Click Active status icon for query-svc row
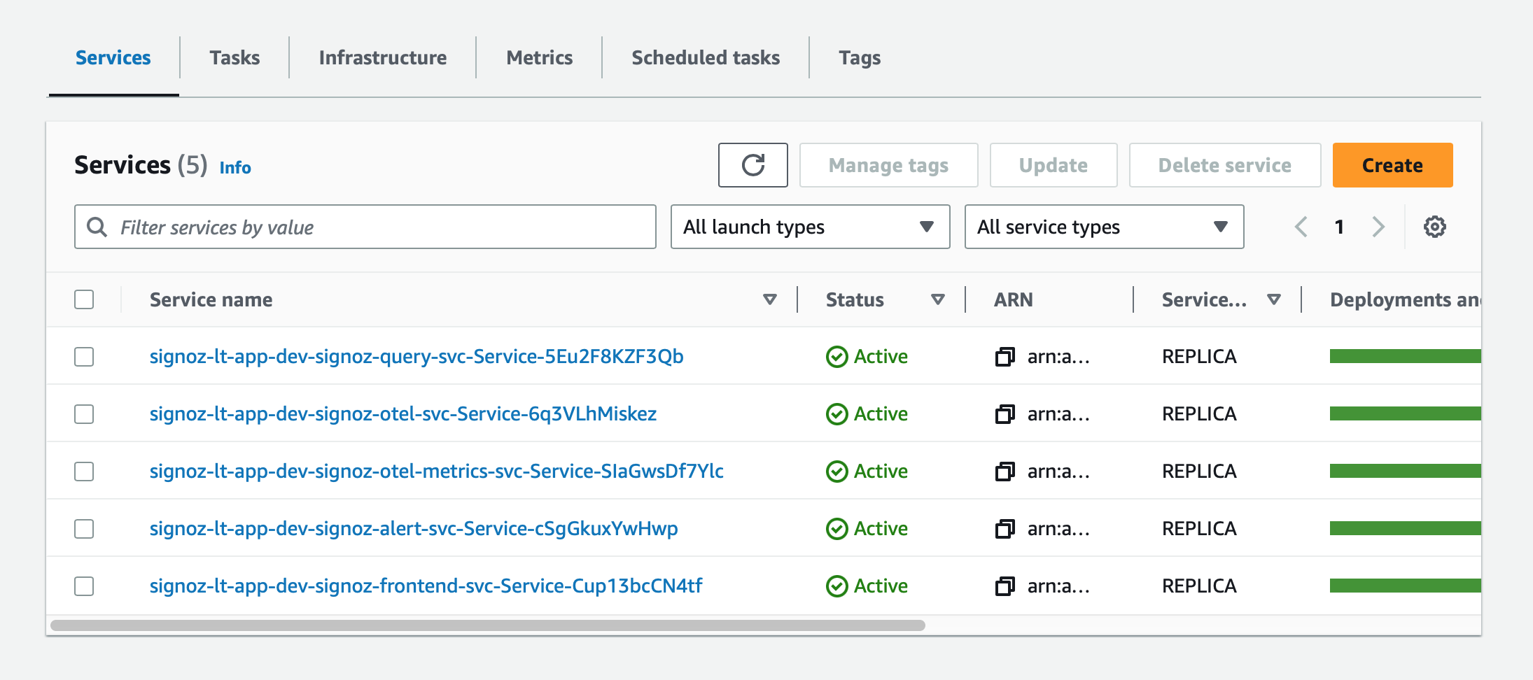The width and height of the screenshot is (1533, 680). tap(836, 357)
